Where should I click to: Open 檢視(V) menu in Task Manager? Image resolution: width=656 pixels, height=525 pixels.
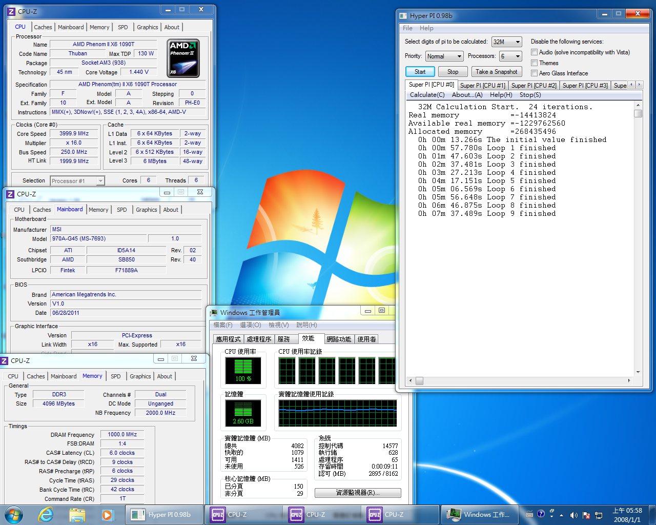coord(279,325)
